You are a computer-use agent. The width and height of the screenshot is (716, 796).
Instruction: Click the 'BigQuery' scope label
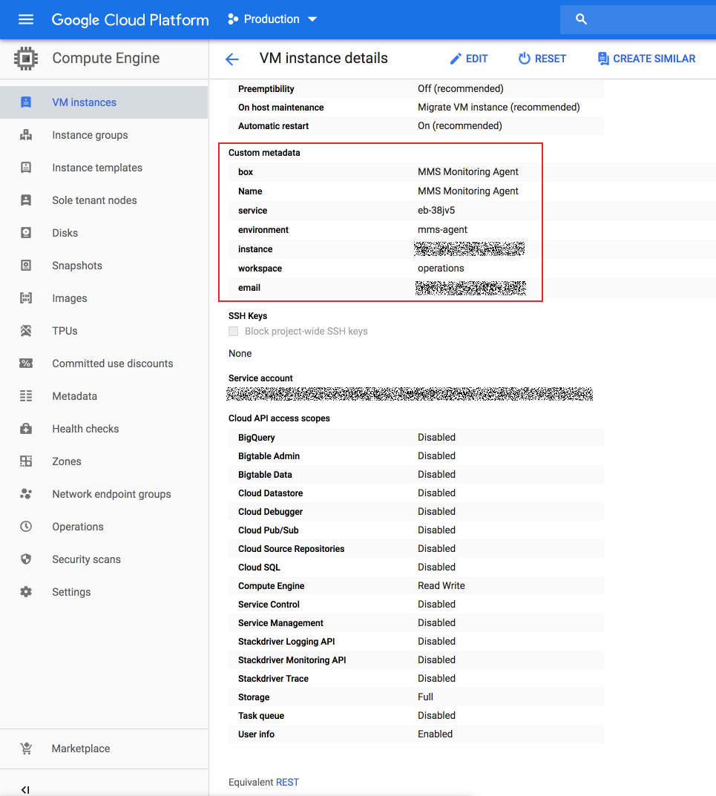tap(257, 438)
